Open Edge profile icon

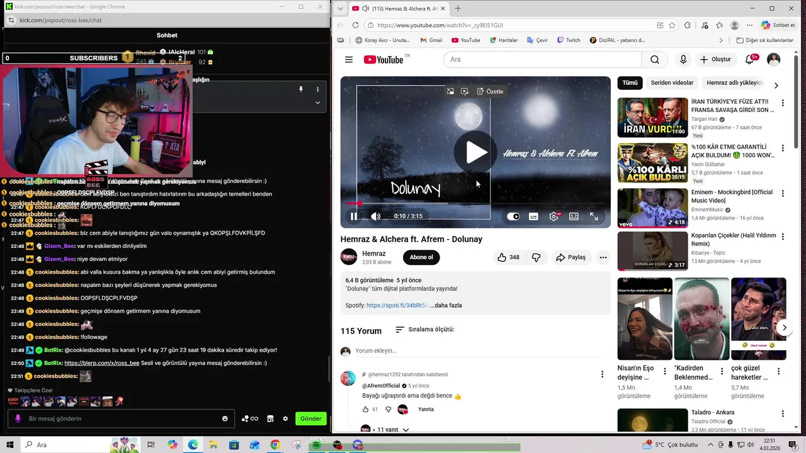tap(734, 25)
